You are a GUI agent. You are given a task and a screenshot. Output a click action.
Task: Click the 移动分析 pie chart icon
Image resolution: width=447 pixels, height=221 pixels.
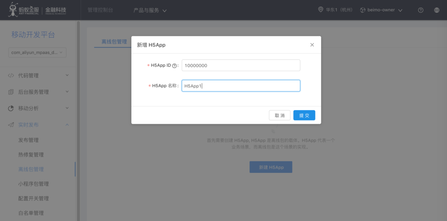coord(11,108)
